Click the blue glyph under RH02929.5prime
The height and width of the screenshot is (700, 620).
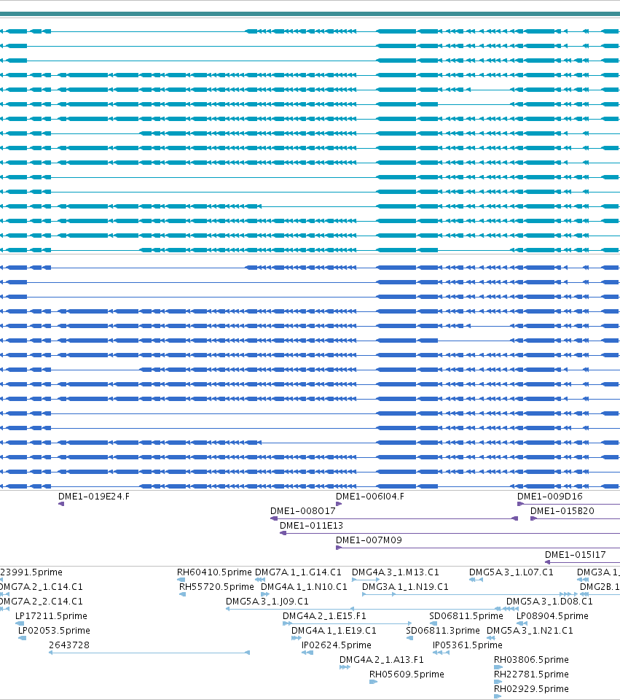tap(498, 696)
